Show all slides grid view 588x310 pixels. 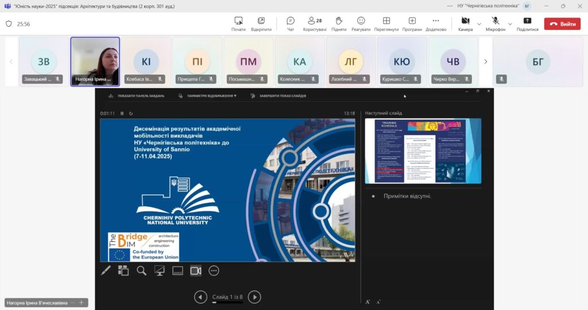[x=123, y=270]
